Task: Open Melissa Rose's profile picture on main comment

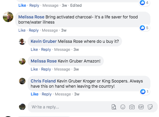Action: 8,17
